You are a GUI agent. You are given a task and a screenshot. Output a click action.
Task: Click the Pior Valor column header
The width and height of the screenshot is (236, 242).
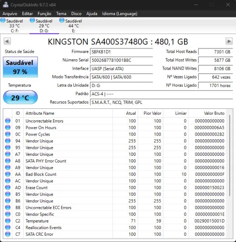(150, 113)
